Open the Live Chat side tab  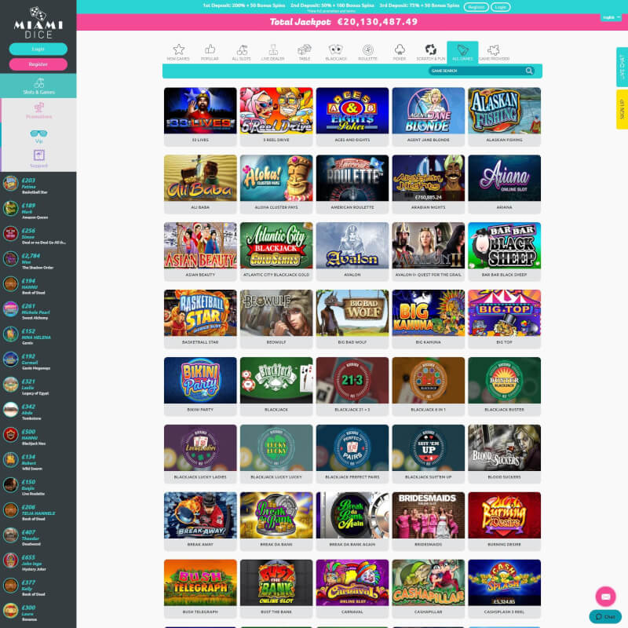point(622,66)
